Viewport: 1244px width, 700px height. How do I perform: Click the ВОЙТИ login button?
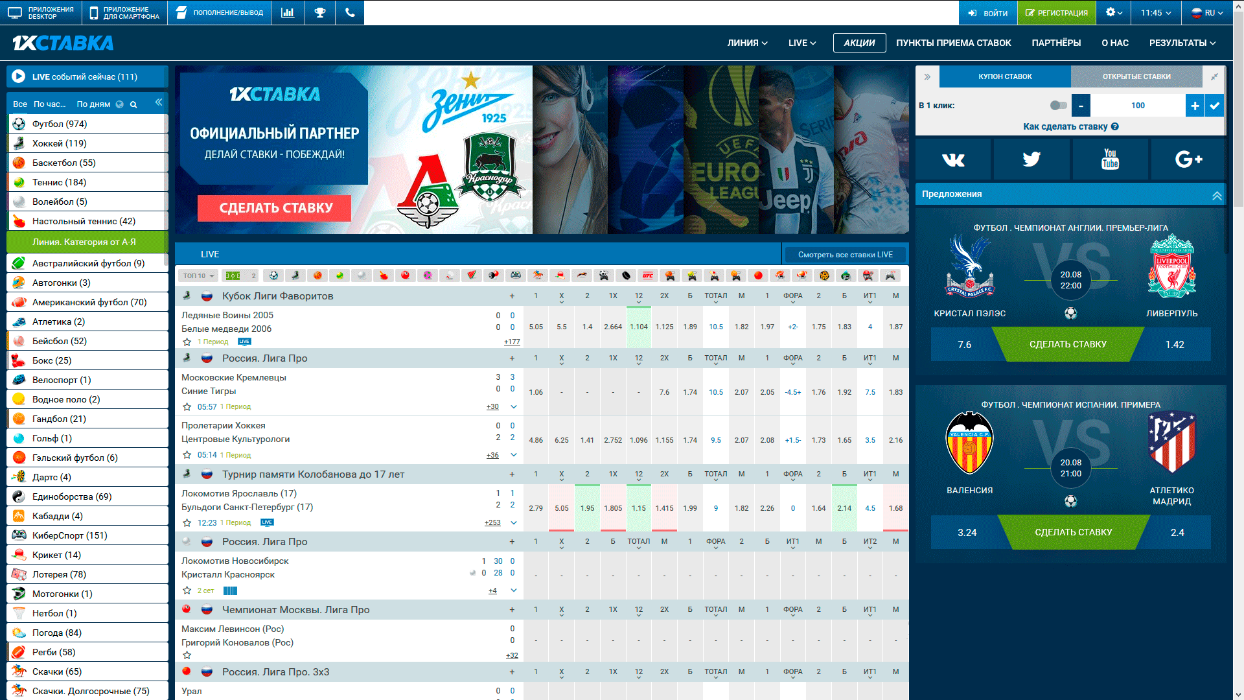[x=987, y=12]
